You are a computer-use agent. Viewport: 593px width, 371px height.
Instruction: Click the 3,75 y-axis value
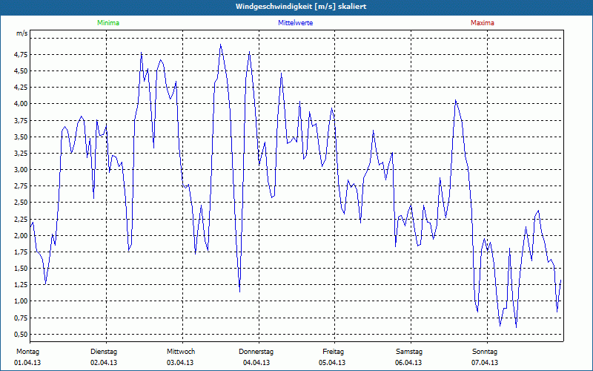(21, 121)
